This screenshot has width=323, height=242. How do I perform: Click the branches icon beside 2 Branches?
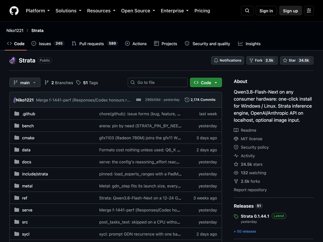(47, 82)
